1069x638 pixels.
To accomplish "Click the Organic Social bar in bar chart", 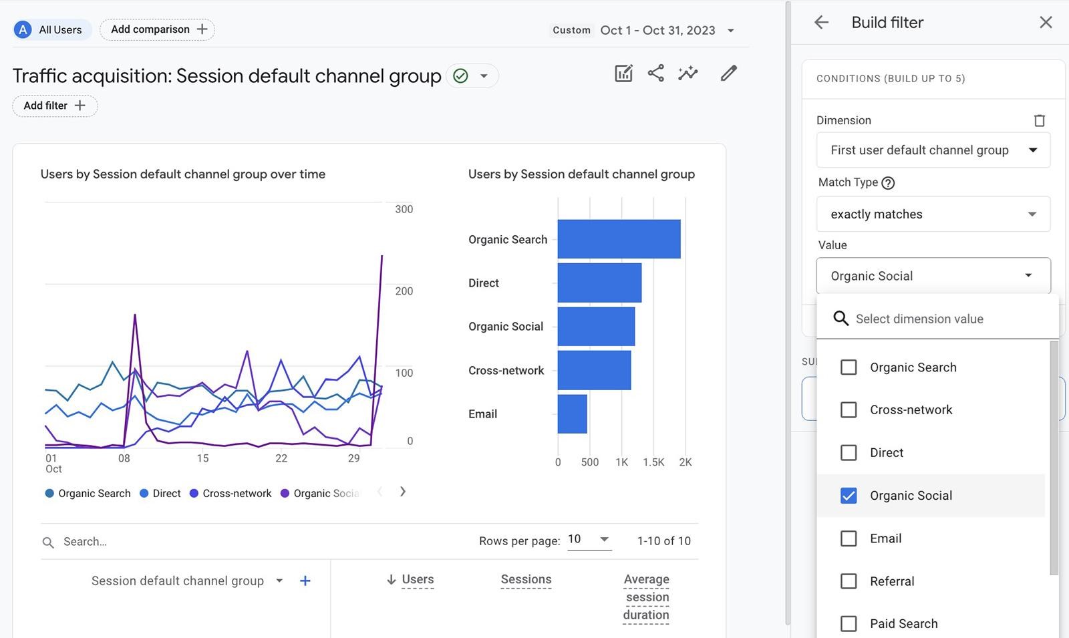I will [x=596, y=326].
